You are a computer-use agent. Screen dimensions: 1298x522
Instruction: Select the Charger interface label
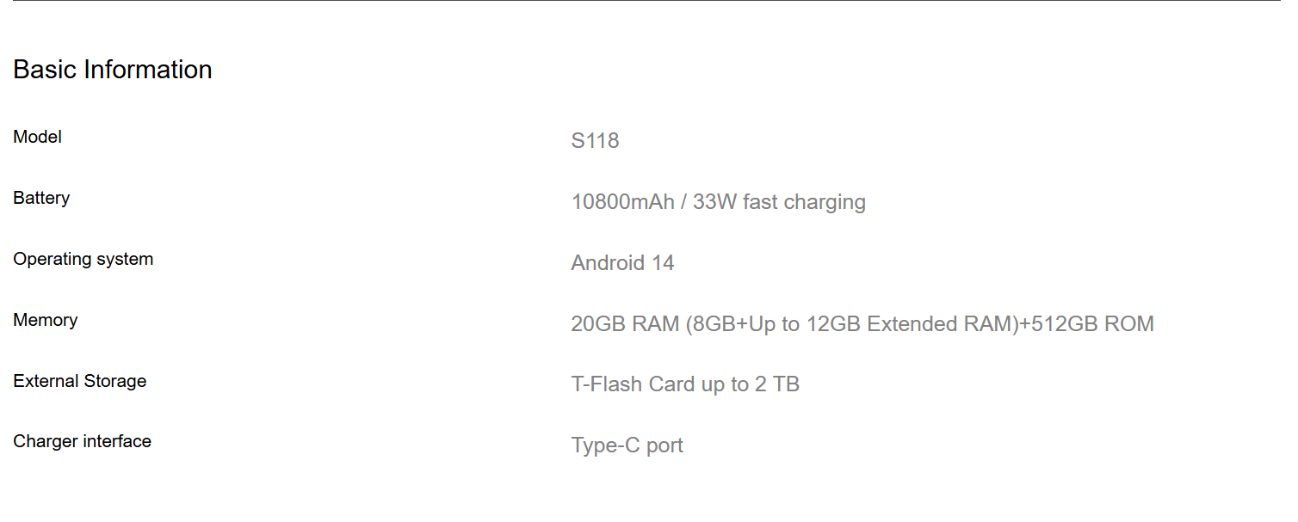click(83, 441)
